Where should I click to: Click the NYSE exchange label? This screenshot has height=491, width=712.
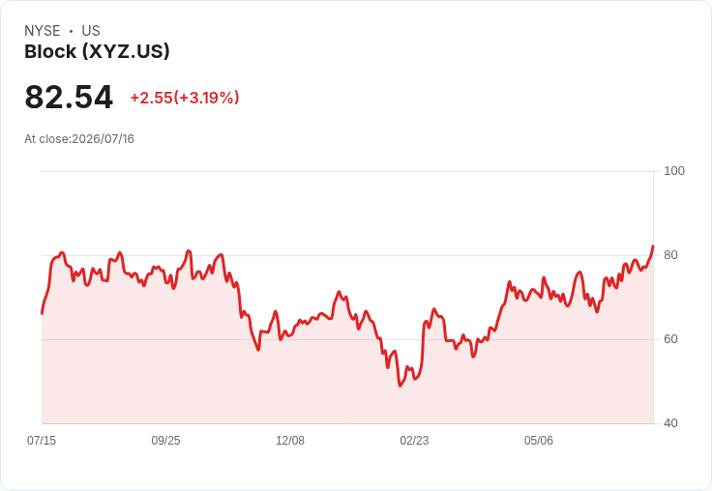43,31
